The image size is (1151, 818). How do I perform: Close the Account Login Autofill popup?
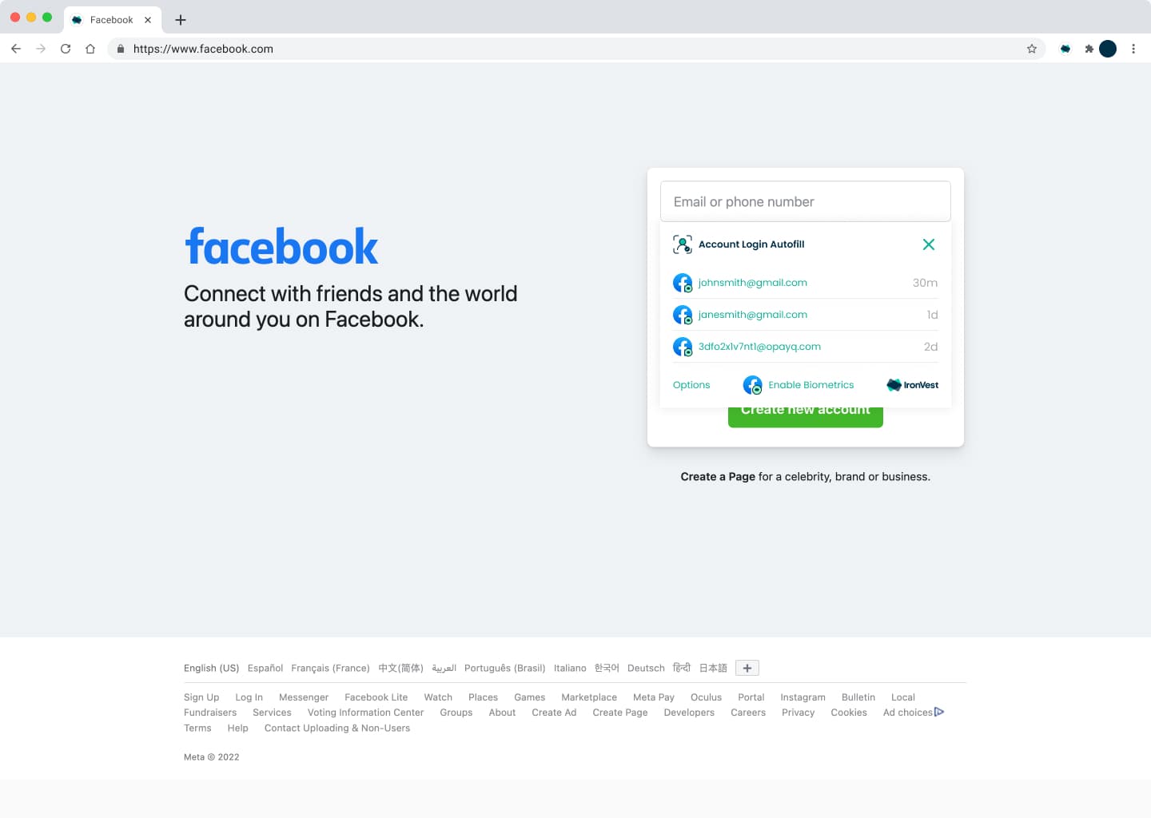click(928, 244)
